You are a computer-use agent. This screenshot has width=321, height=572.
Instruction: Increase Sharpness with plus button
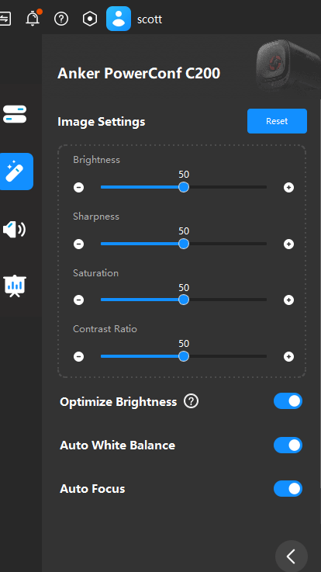click(288, 244)
